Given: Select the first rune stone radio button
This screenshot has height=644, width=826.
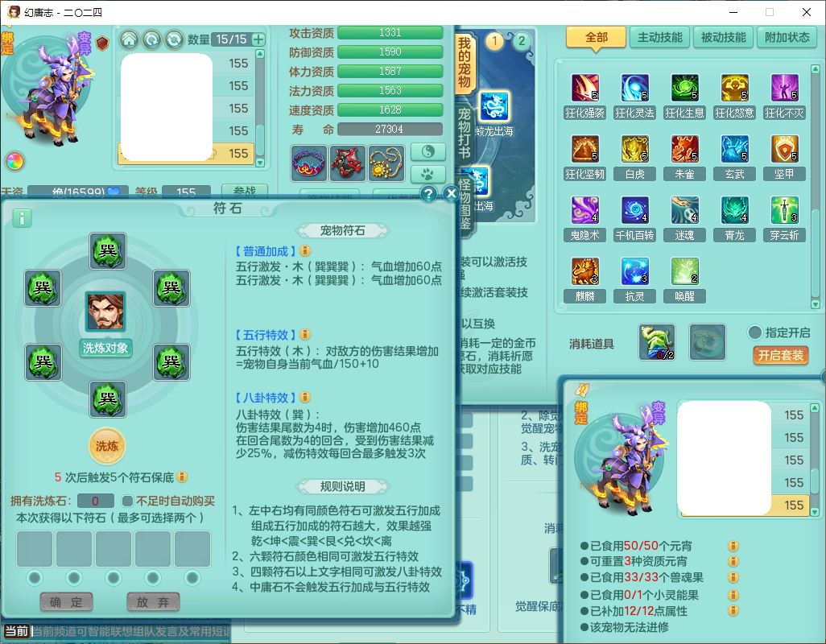Looking at the screenshot, I should (35, 577).
